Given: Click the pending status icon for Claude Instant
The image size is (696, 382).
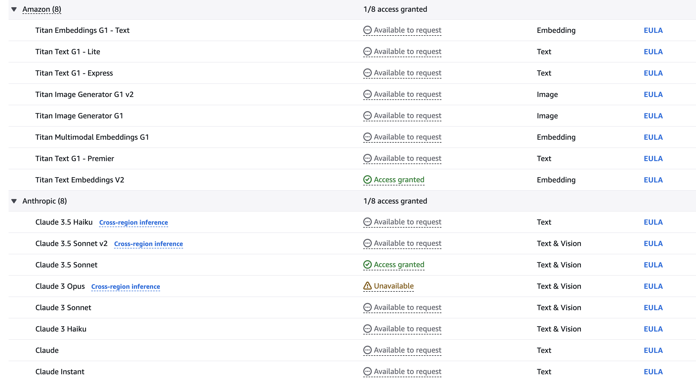Looking at the screenshot, I should [x=367, y=372].
